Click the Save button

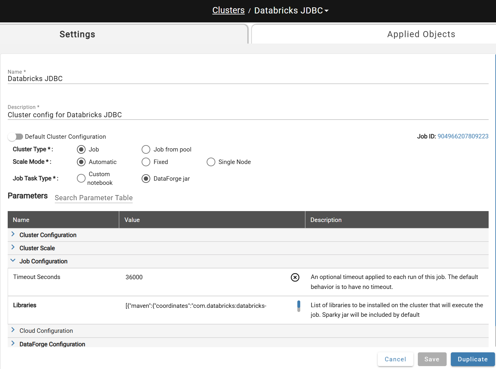[x=432, y=359]
